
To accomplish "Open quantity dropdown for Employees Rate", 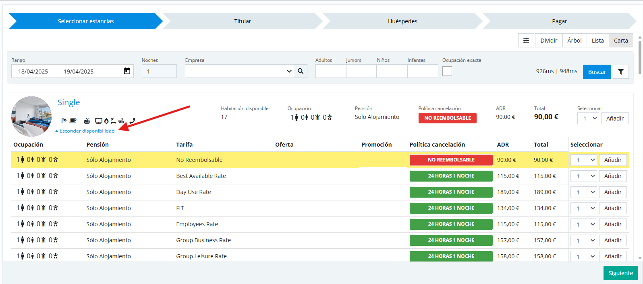I will (584, 224).
